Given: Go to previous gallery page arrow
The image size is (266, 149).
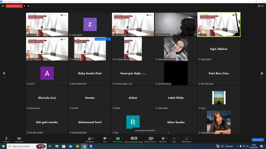Looking at the screenshot, I should [4, 73].
